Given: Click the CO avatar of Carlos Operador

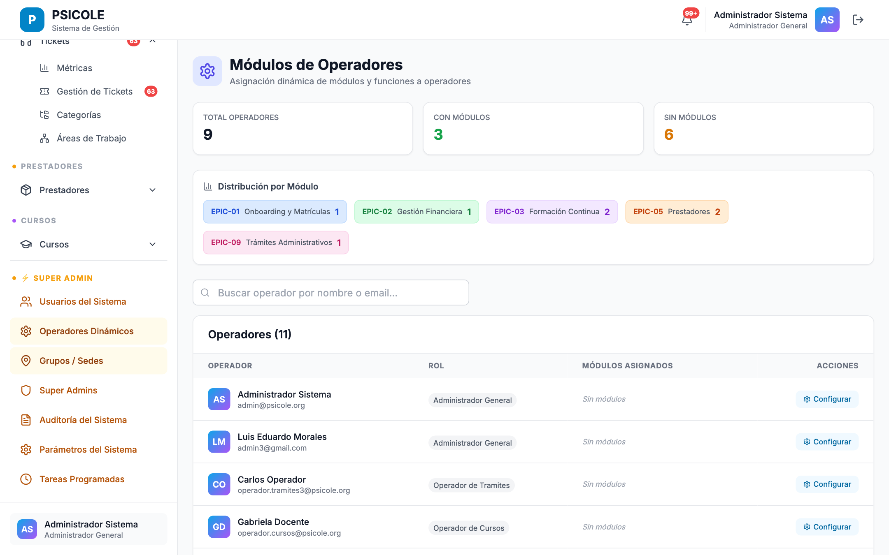Looking at the screenshot, I should point(219,484).
